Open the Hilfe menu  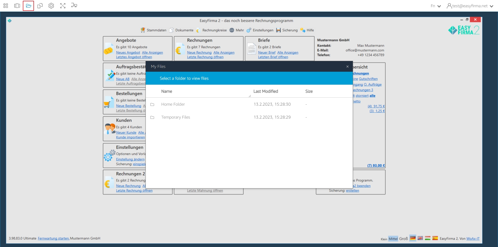tap(307, 30)
